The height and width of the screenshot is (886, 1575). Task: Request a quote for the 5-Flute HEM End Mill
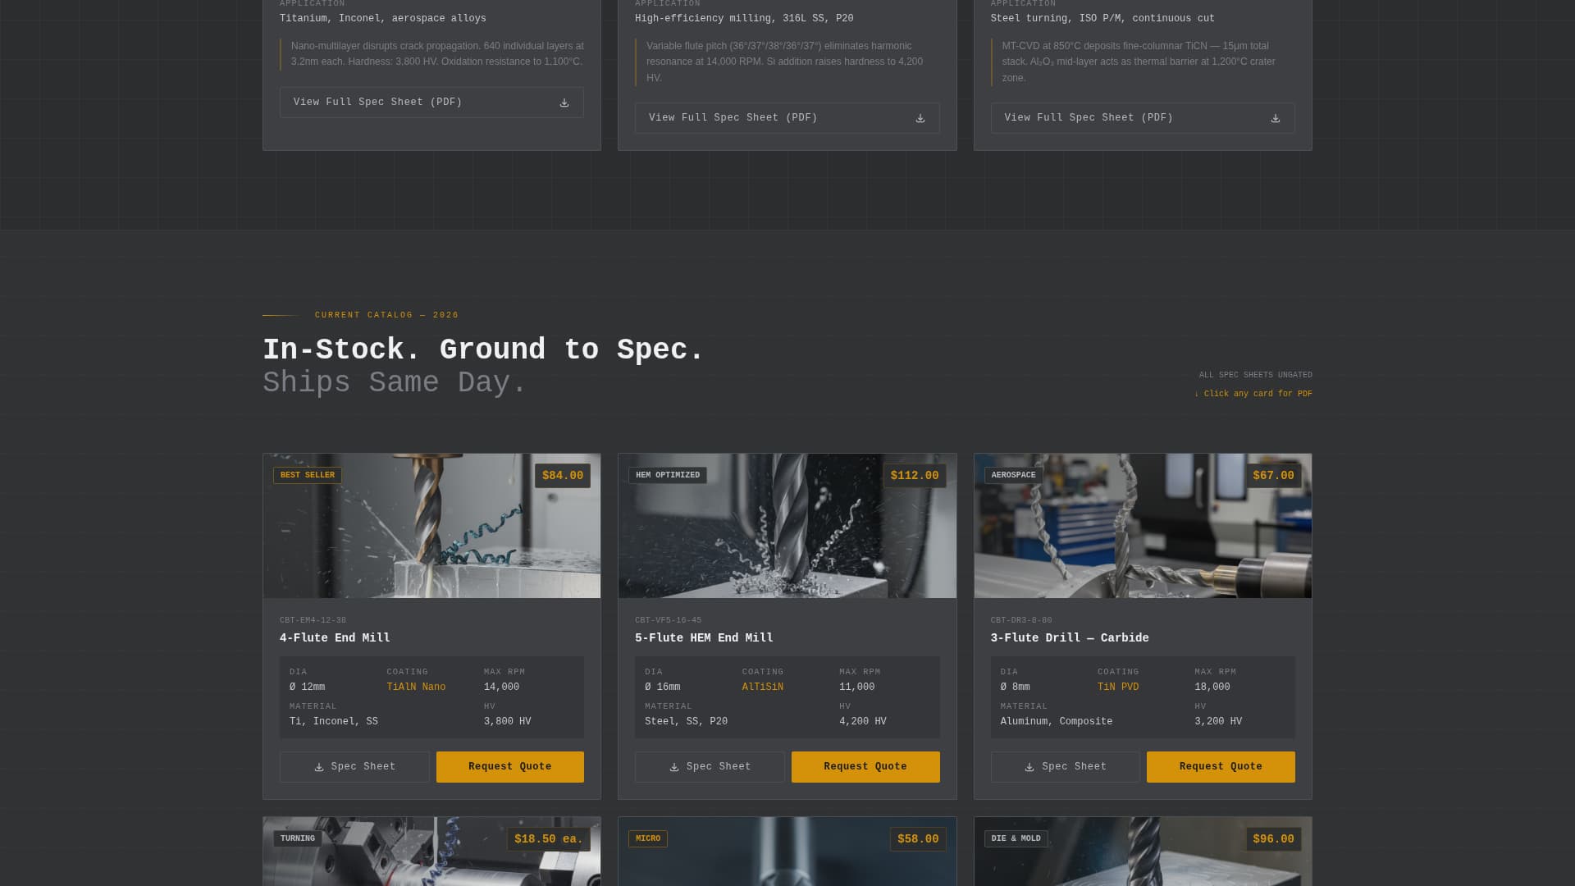865,766
